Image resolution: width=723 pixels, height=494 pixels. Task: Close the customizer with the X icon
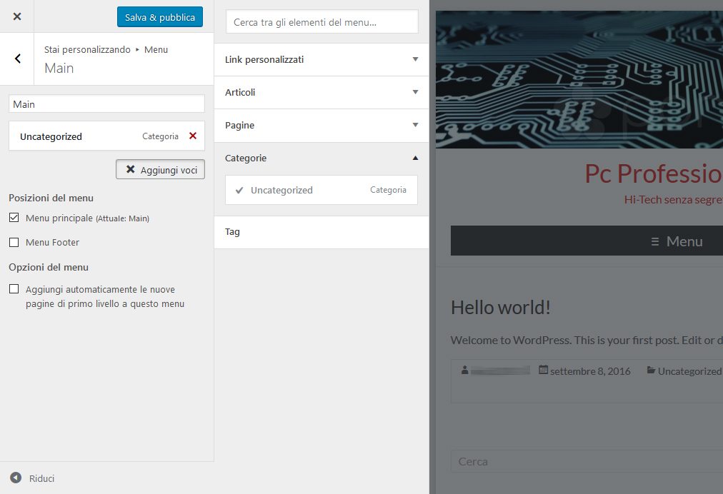click(17, 16)
